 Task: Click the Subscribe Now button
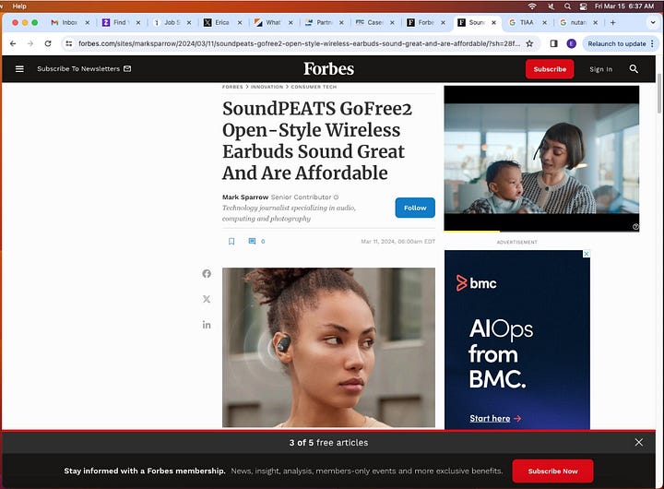coord(552,471)
